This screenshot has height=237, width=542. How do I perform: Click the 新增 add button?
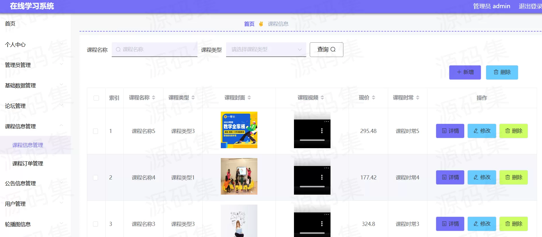tap(465, 72)
